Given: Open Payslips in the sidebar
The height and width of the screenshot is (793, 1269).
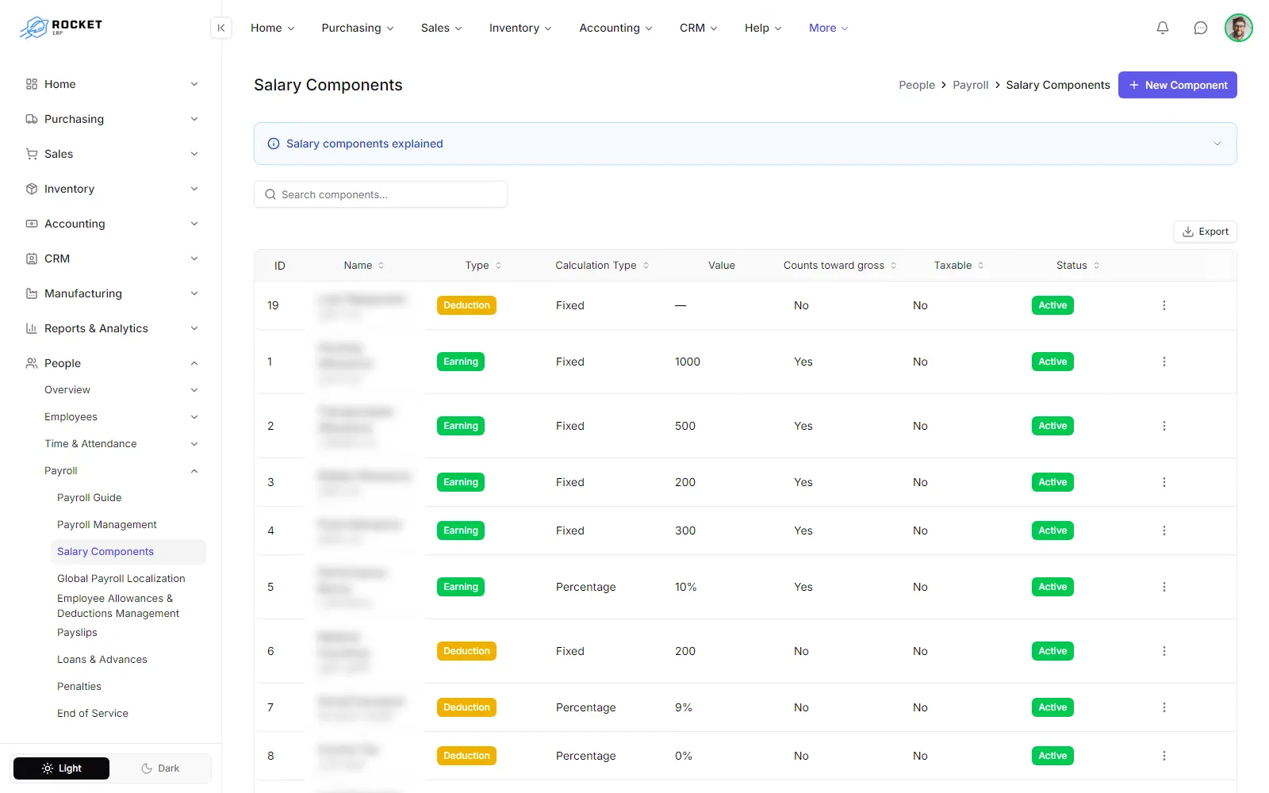Looking at the screenshot, I should click(77, 633).
